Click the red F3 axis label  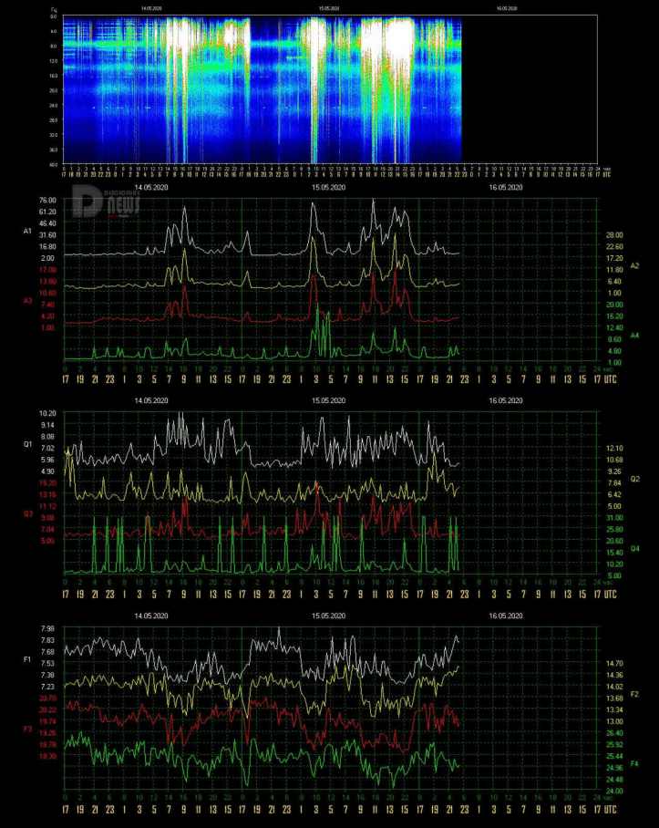27,728
